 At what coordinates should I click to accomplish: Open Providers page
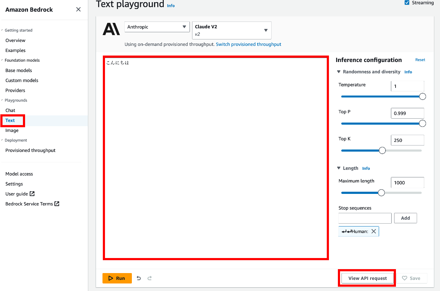pos(15,91)
